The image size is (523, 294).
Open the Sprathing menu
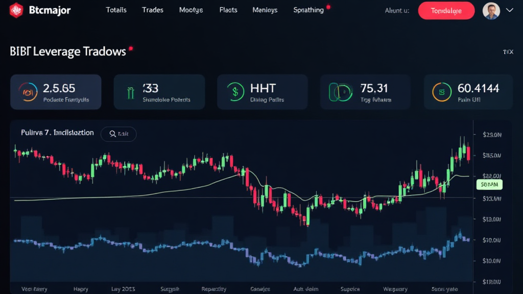coord(308,9)
